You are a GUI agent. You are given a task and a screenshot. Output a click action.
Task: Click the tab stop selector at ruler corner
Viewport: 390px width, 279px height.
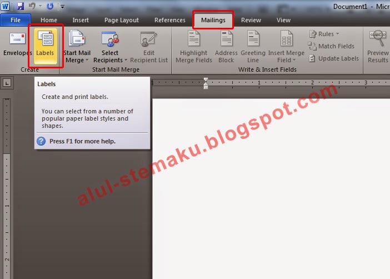[7, 83]
